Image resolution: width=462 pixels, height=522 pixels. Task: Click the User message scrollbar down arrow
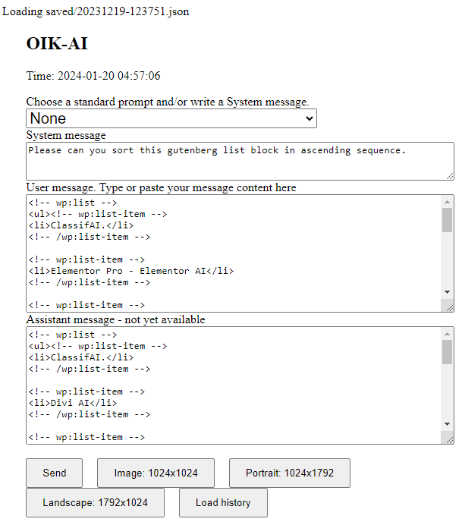pos(447,292)
